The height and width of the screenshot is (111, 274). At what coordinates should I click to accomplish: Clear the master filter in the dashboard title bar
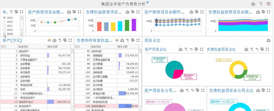tap(261, 4)
